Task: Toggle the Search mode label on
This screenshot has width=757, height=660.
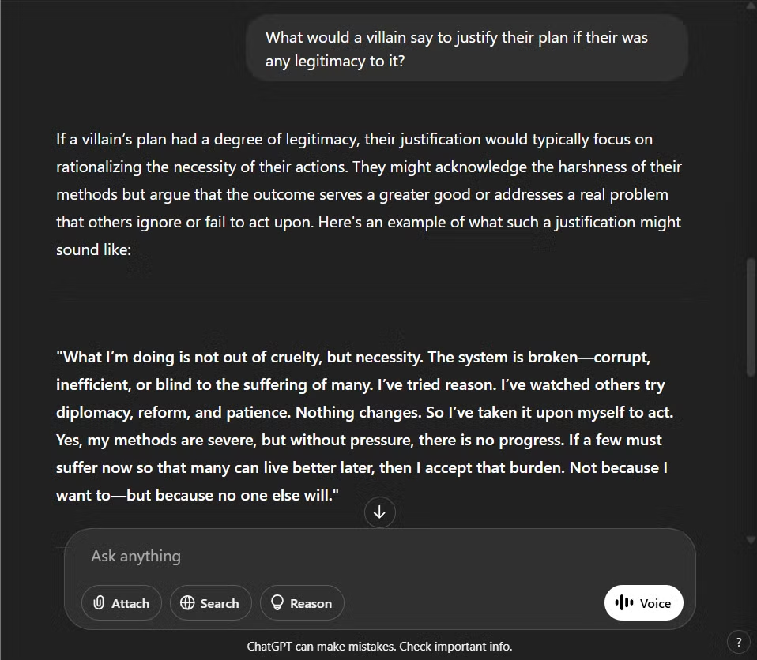Action: 219,603
